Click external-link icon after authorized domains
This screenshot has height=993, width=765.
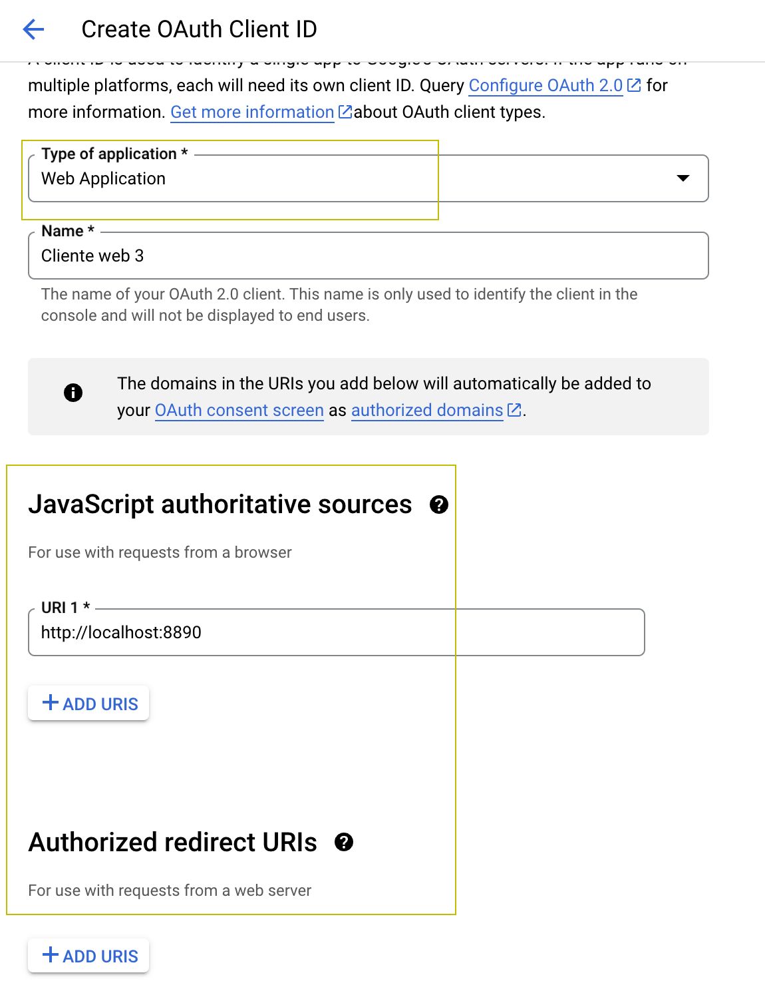tap(514, 410)
